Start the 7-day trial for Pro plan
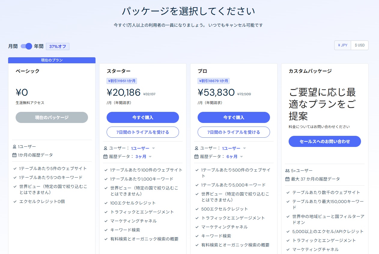Image resolution: width=379 pixels, height=254 pixels. 234,132
